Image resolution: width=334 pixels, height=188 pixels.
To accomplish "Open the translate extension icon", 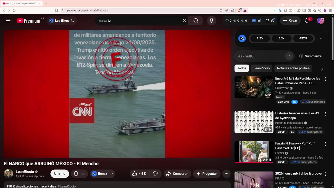I will [x=280, y=10].
